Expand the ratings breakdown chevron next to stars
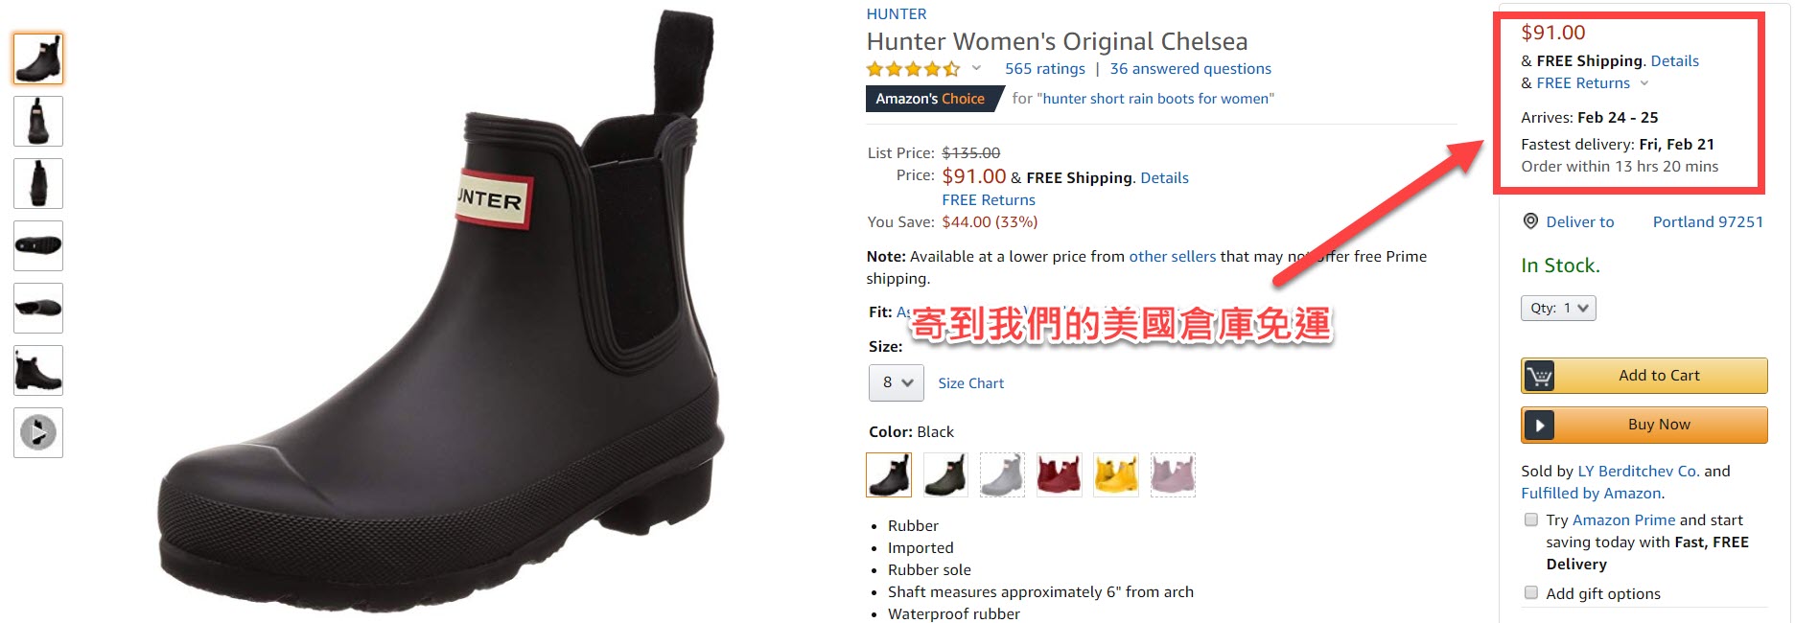 pyautogui.click(x=976, y=68)
